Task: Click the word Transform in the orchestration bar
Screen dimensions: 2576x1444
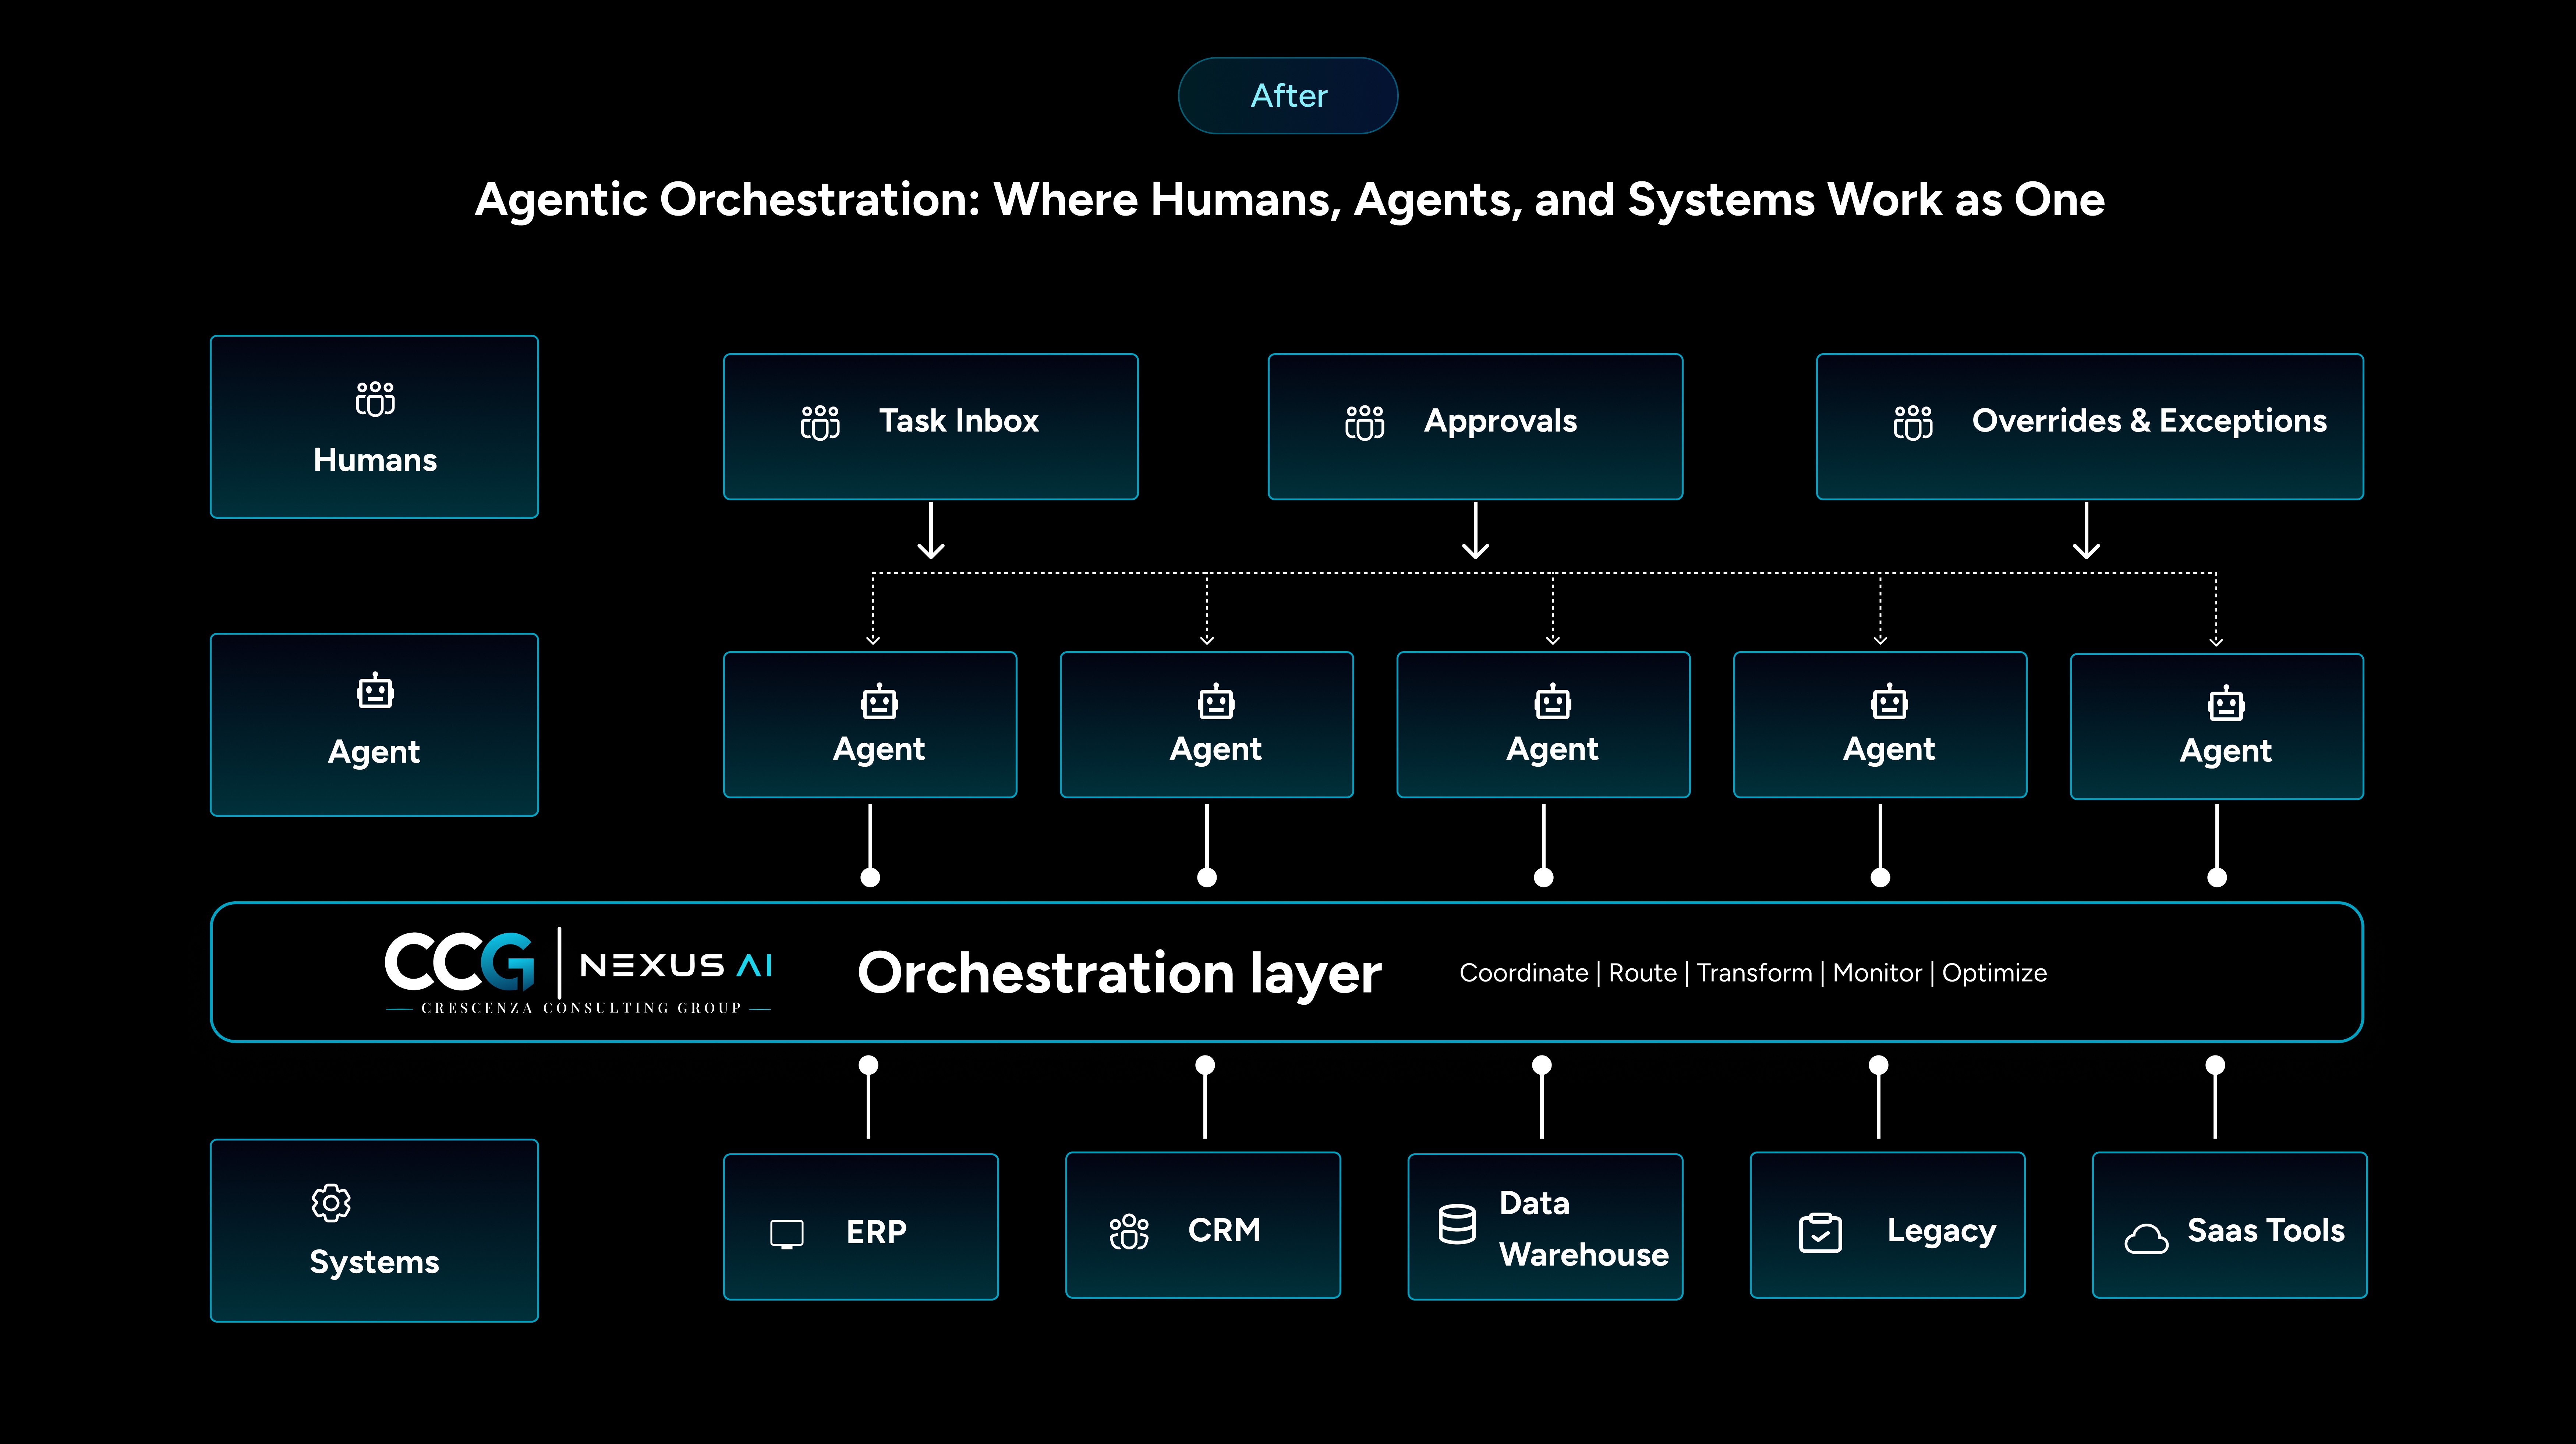Action: coord(1755,973)
